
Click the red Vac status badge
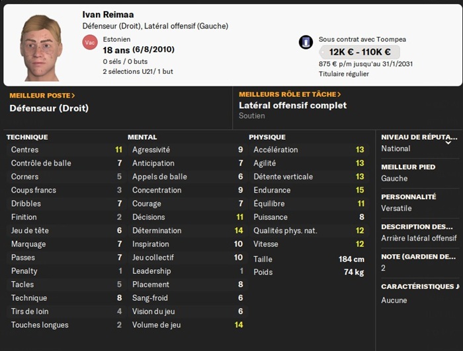pos(89,42)
